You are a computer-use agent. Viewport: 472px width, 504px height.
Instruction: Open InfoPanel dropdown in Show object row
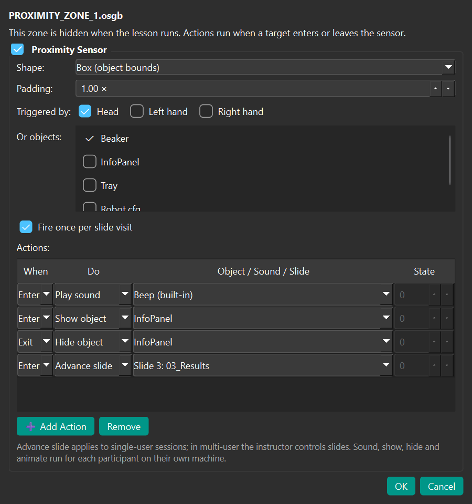click(263, 318)
